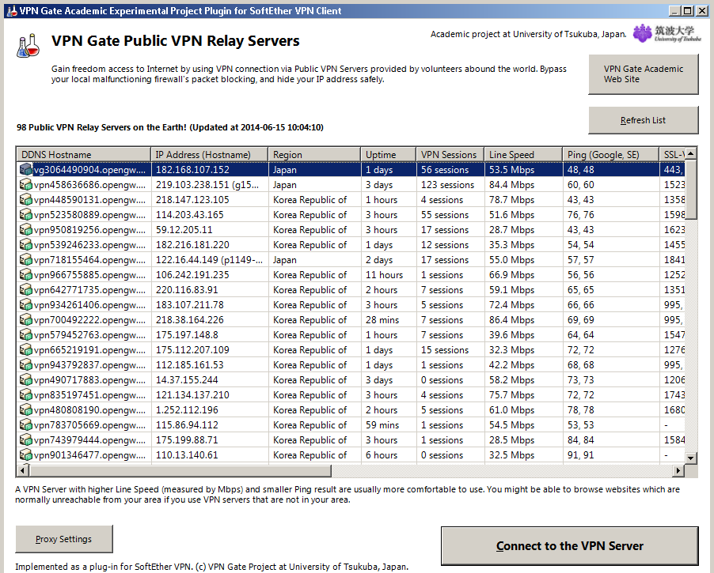Click the server icon for vpn490717883.opengw

pos(26,379)
